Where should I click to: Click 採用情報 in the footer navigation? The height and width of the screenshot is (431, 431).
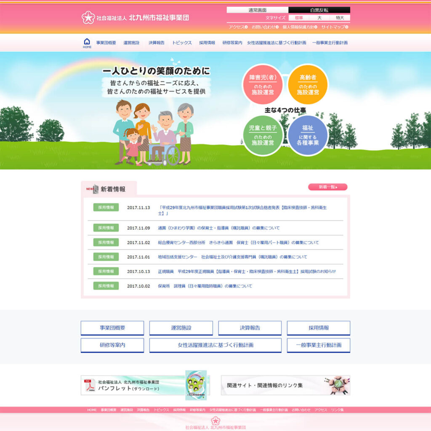tap(179, 410)
